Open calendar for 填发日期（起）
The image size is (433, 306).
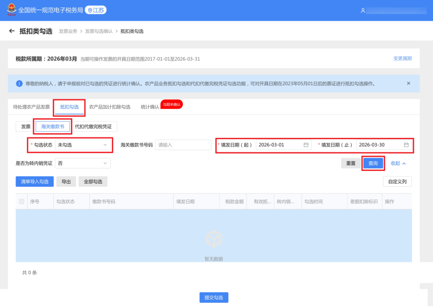tap(306, 145)
